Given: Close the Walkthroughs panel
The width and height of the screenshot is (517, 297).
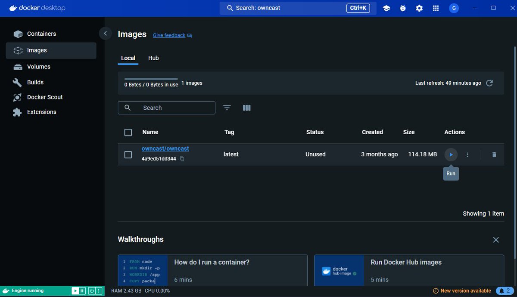Looking at the screenshot, I should click(496, 240).
